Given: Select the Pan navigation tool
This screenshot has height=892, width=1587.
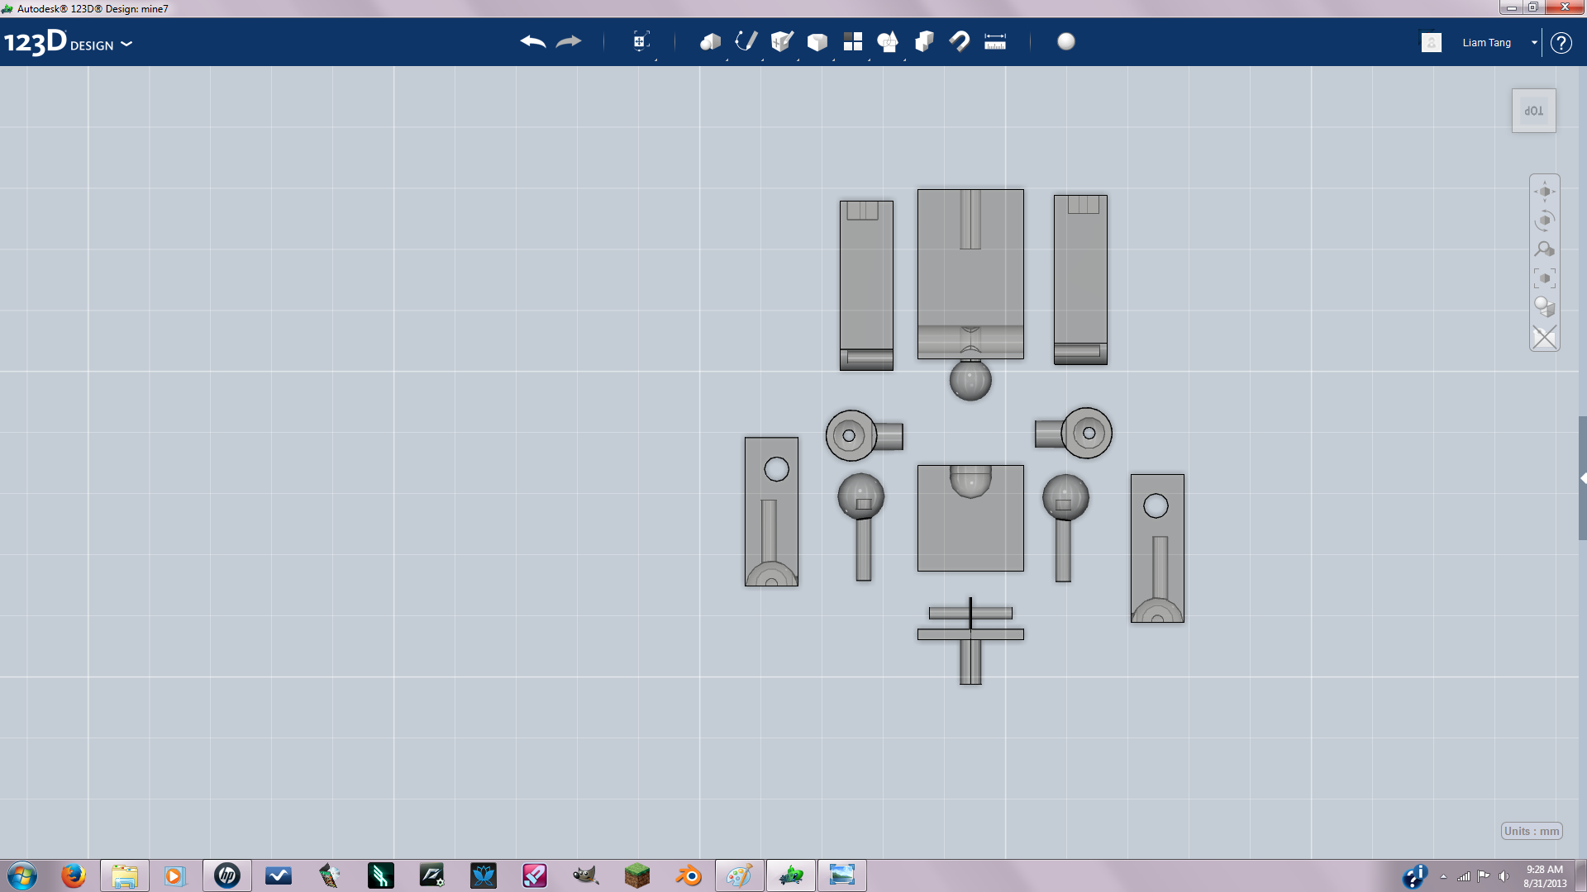Looking at the screenshot, I should tap(1545, 192).
